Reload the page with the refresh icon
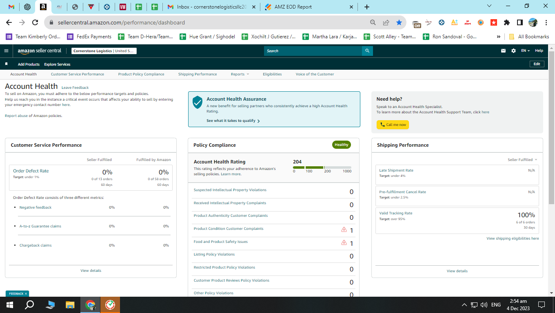The image size is (555, 313). (x=35, y=22)
